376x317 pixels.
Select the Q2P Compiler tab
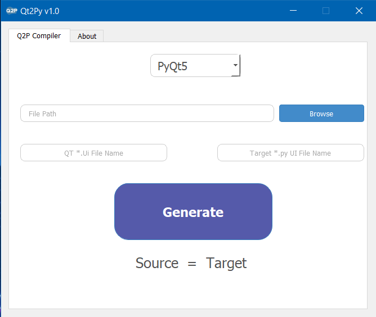pyautogui.click(x=39, y=35)
